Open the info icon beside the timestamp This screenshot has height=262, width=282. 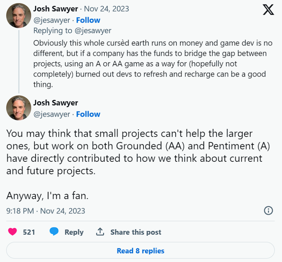(268, 210)
